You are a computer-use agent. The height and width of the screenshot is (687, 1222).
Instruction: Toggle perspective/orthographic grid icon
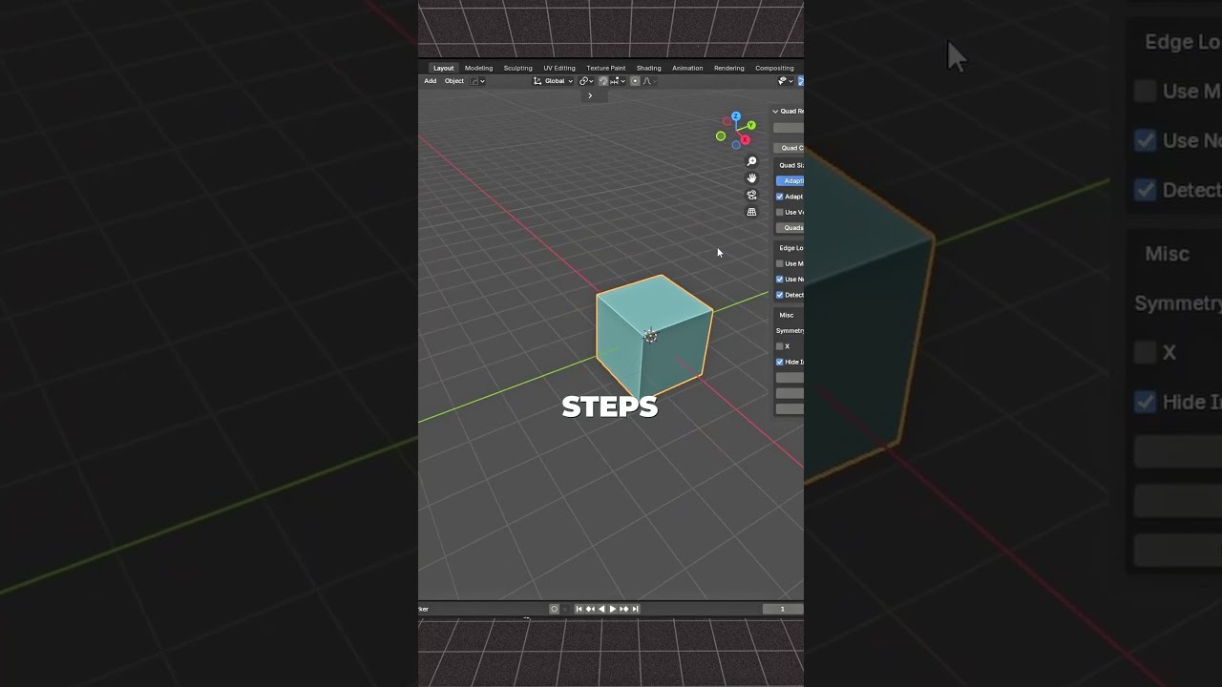[x=751, y=212]
